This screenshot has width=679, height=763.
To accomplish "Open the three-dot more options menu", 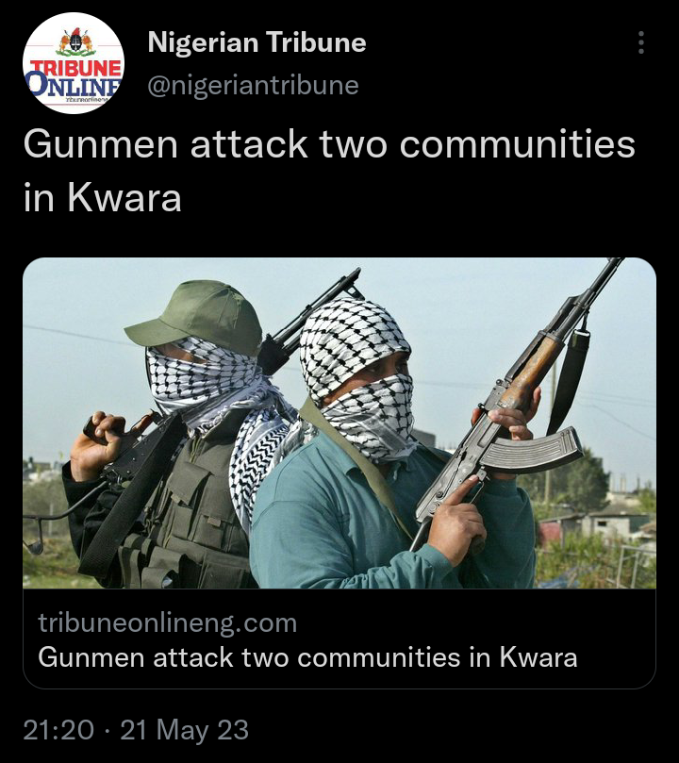I will pos(641,42).
